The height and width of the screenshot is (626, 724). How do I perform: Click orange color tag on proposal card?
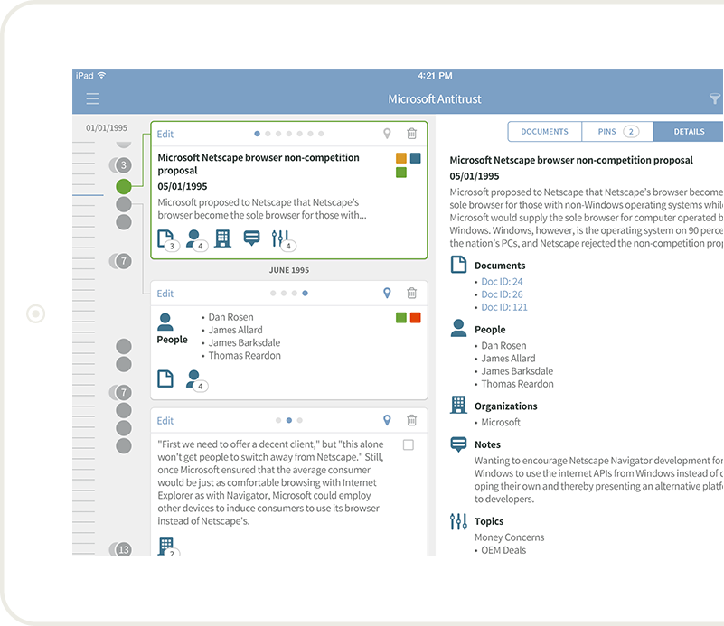(401, 158)
